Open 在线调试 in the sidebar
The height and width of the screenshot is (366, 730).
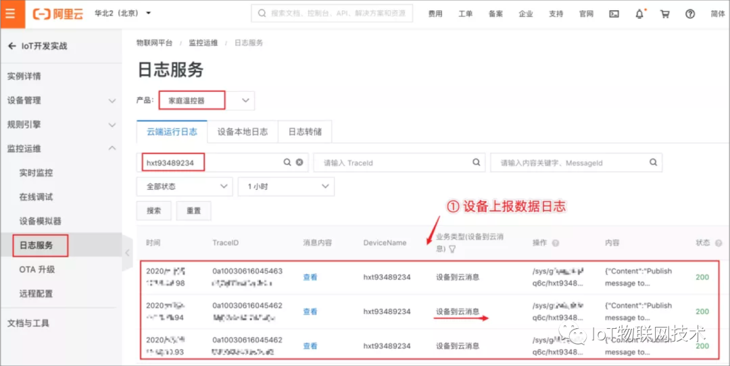pos(36,197)
